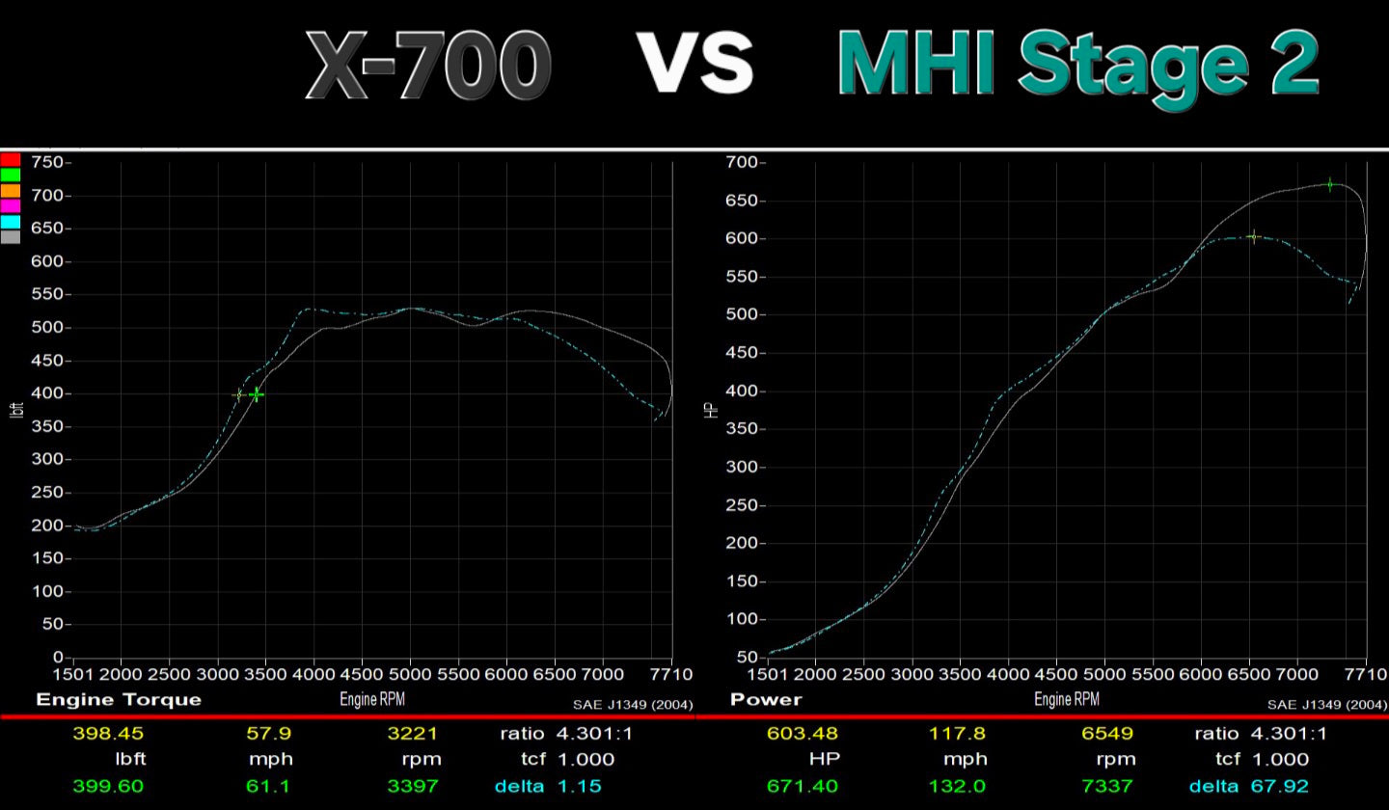Click the Engine Torque graph title
The image size is (1389, 810).
tap(119, 700)
